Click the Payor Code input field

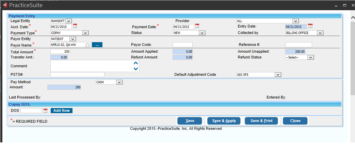[x=182, y=45]
